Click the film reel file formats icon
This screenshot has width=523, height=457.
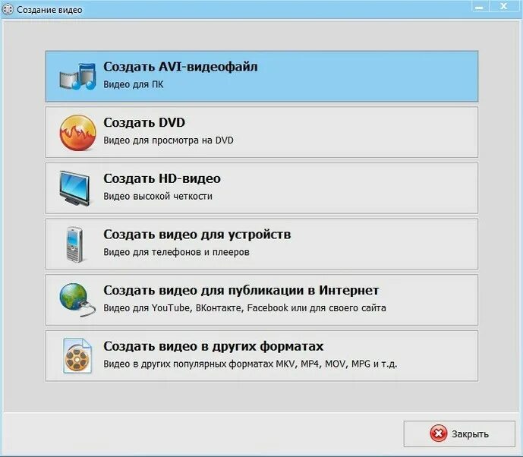tap(77, 356)
